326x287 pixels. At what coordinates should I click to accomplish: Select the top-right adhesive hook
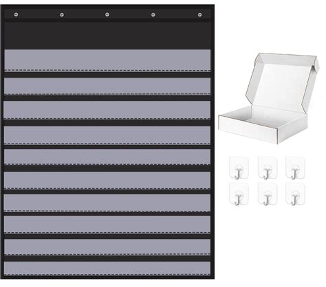295,168
